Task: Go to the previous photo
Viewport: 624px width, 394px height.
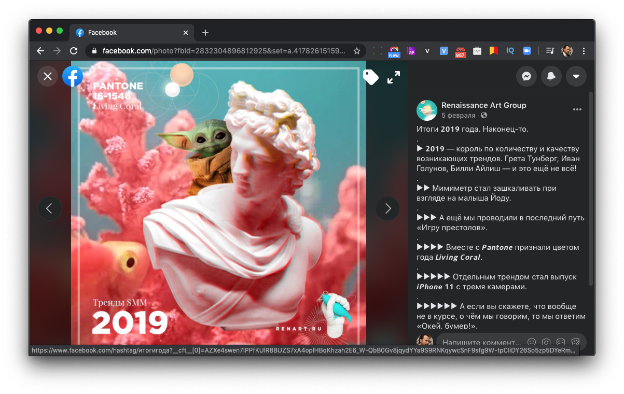Action: (x=50, y=208)
